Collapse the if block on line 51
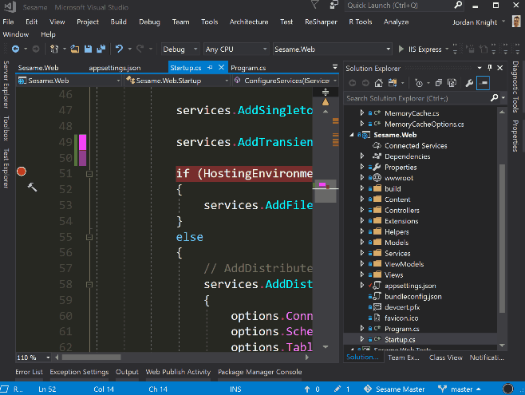This screenshot has width=525, height=395. pos(89,173)
